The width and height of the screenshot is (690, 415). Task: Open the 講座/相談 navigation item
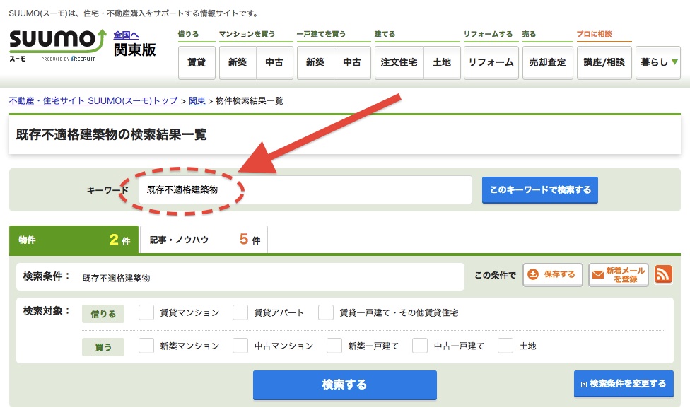(604, 62)
